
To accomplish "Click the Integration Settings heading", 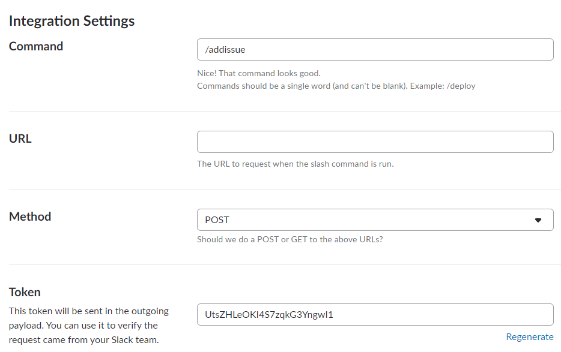I will click(71, 20).
